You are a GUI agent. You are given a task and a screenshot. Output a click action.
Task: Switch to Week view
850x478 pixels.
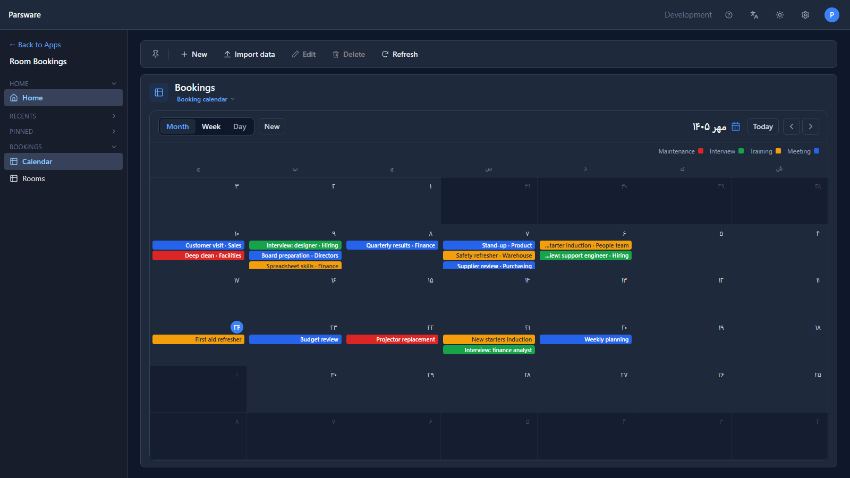pyautogui.click(x=211, y=126)
